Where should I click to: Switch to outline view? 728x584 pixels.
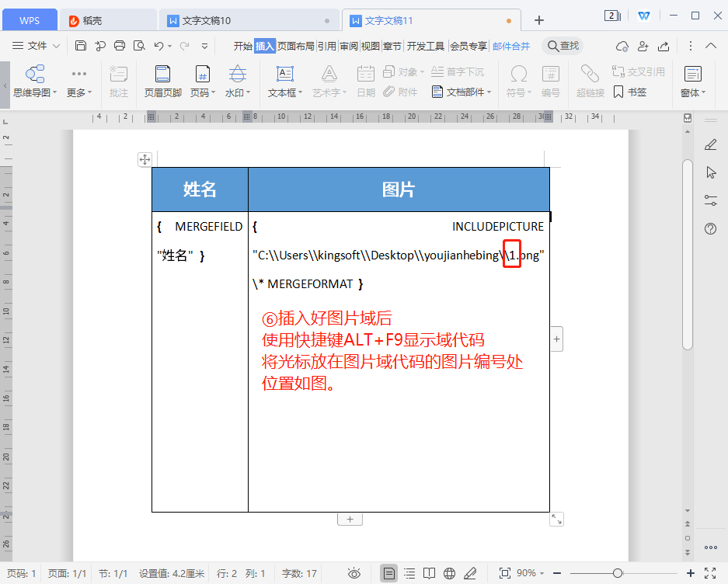pyautogui.click(x=409, y=573)
